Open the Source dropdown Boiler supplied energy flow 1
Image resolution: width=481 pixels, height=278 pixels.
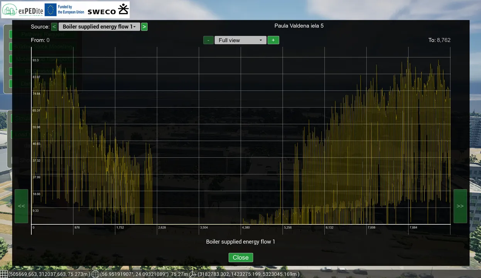pos(99,27)
